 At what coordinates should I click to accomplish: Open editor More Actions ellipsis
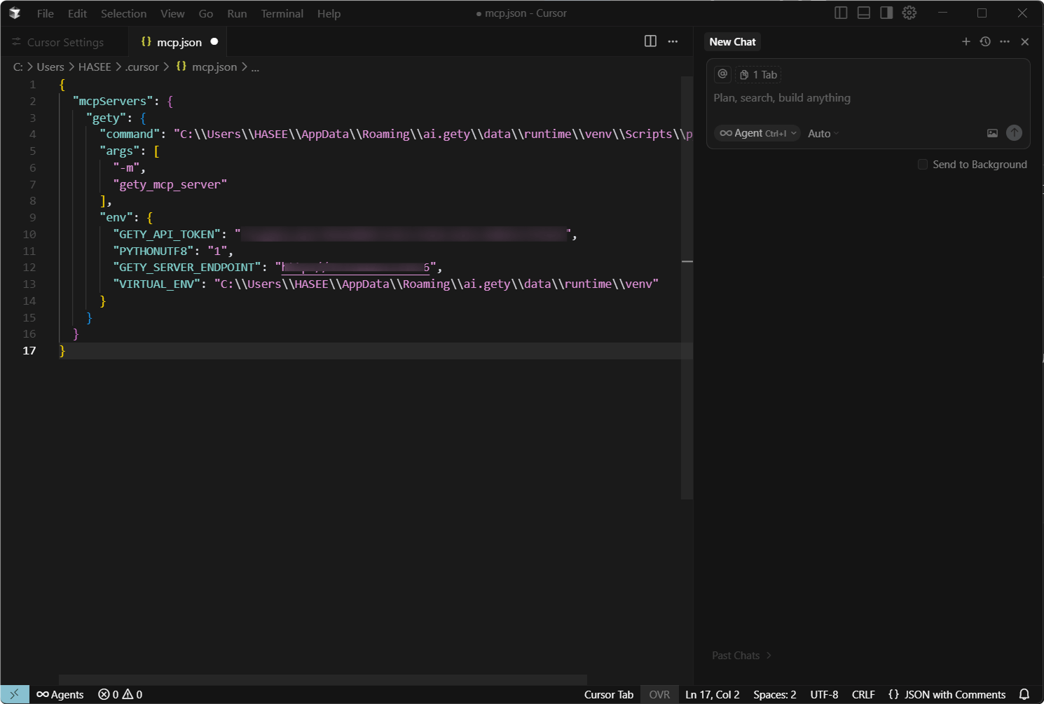(673, 41)
